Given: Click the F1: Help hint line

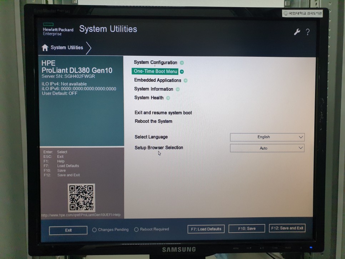Looking at the screenshot, I should (x=54, y=161).
